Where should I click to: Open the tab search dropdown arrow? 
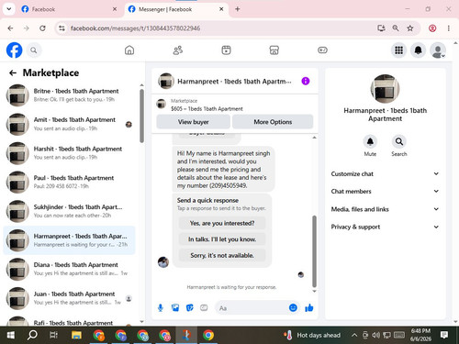9,9
